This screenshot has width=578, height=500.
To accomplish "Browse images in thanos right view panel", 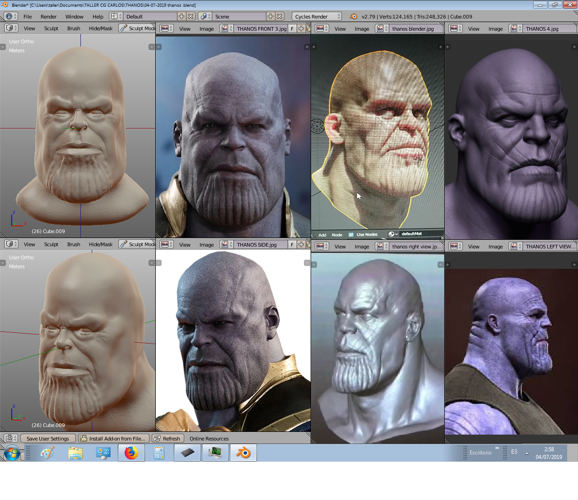I will tap(382, 246).
